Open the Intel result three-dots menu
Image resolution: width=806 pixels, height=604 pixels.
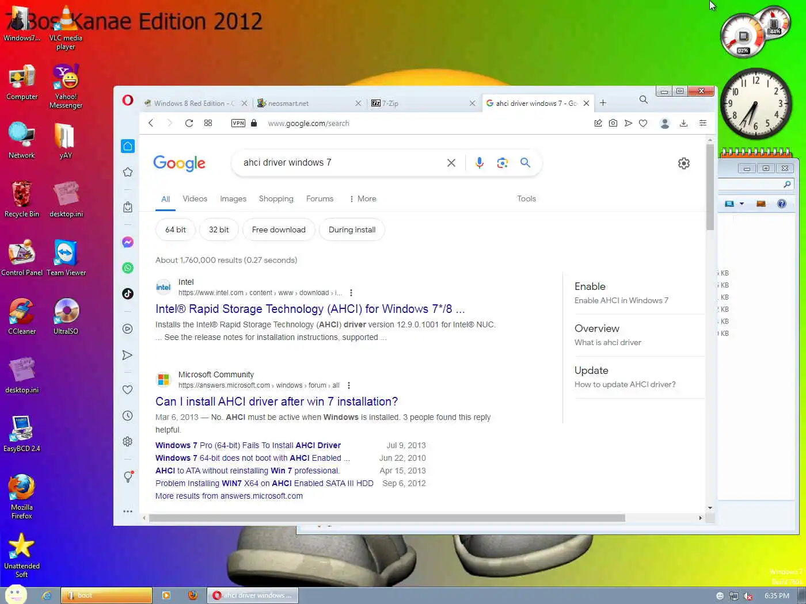click(351, 293)
